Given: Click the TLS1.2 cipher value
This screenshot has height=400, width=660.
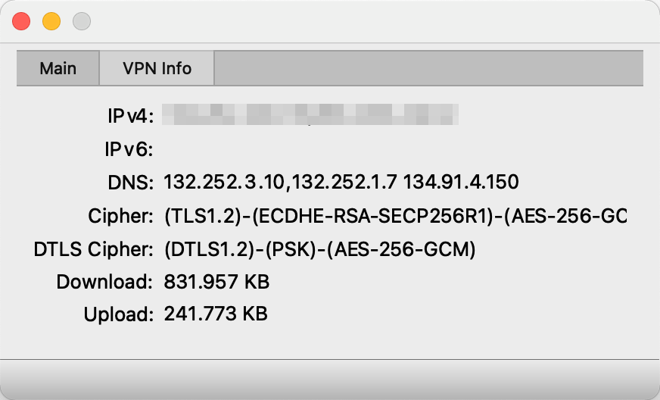Looking at the screenshot, I should (x=395, y=216).
